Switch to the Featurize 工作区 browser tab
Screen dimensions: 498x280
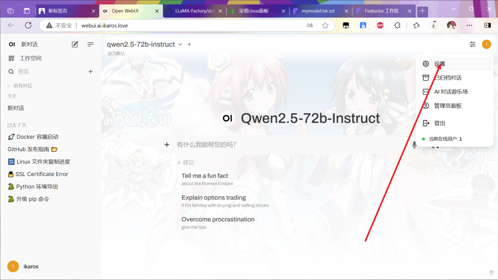coord(383,11)
